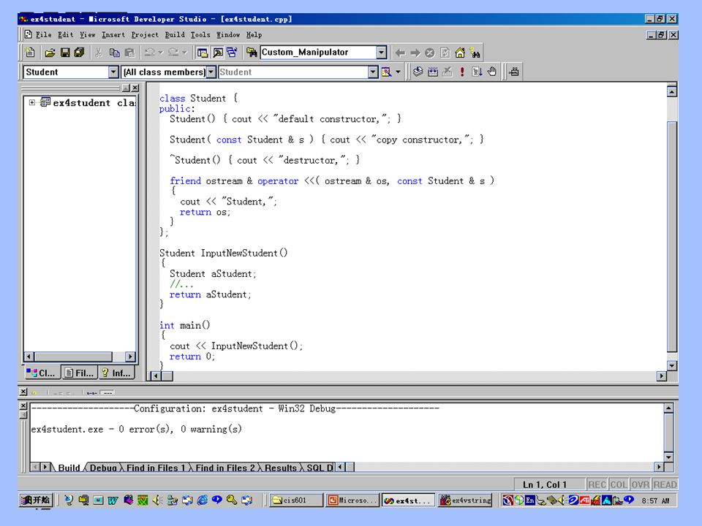Cut selection using the scissors icon
The height and width of the screenshot is (526, 702).
click(99, 53)
